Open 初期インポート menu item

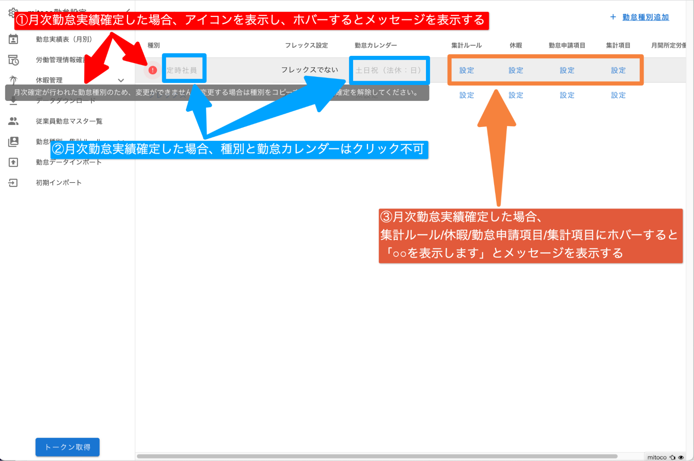(x=59, y=183)
